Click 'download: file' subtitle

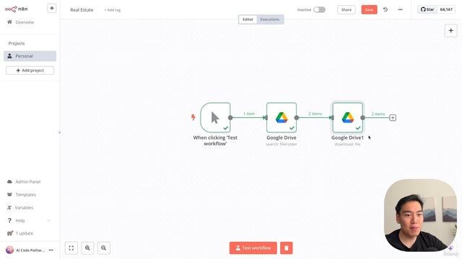pyautogui.click(x=347, y=144)
